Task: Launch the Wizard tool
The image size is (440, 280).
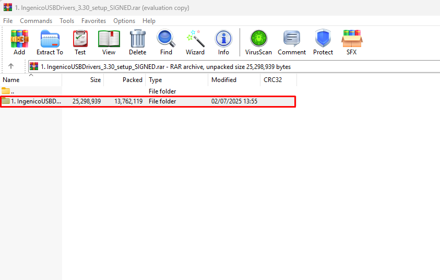Action: coord(195,42)
